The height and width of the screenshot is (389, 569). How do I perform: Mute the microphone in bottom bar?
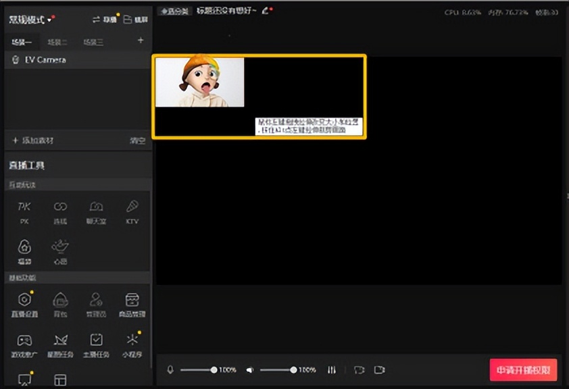pyautogui.click(x=170, y=370)
